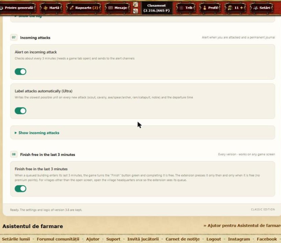281x243 pixels.
Task: Click the crossed-swords icon beside Mesaje
Action: point(135,4)
